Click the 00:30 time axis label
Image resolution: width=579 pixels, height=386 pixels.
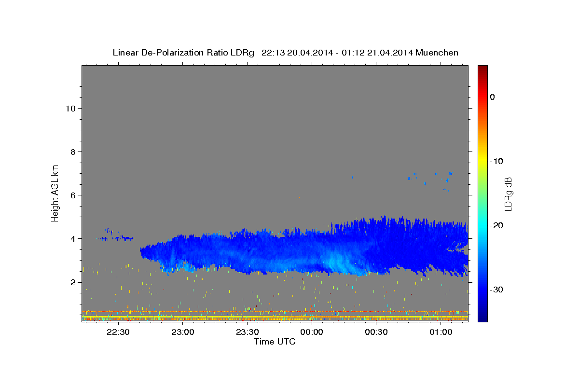376,332
